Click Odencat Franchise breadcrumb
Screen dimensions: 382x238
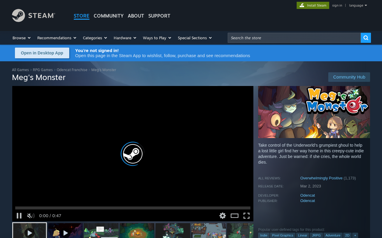pyautogui.click(x=72, y=70)
